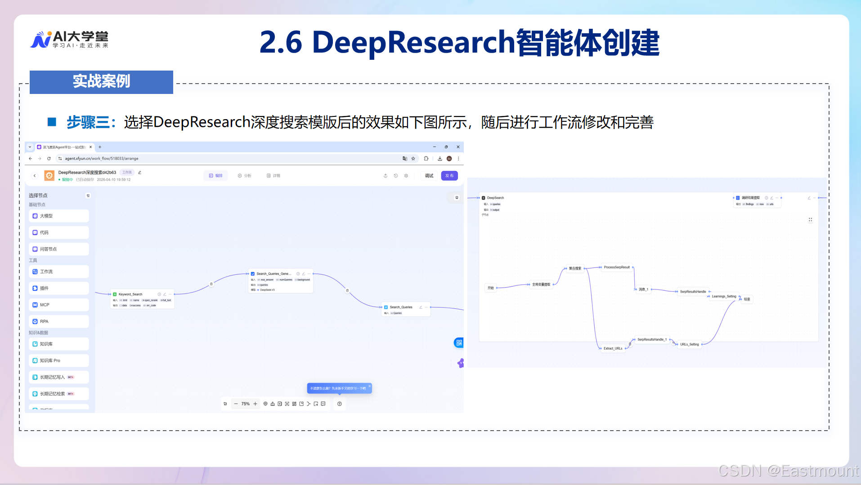Select the 插件 tool node
Viewport: 861px width, 485px height.
59,289
